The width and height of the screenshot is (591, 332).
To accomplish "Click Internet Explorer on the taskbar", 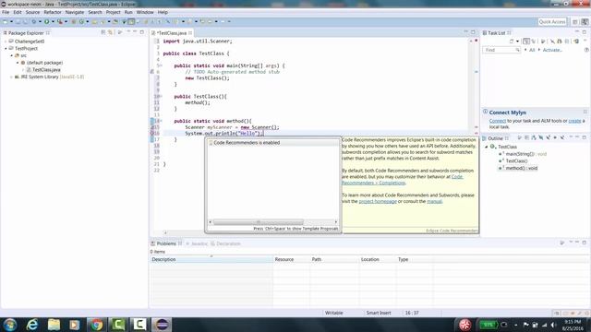I will tap(32, 325).
